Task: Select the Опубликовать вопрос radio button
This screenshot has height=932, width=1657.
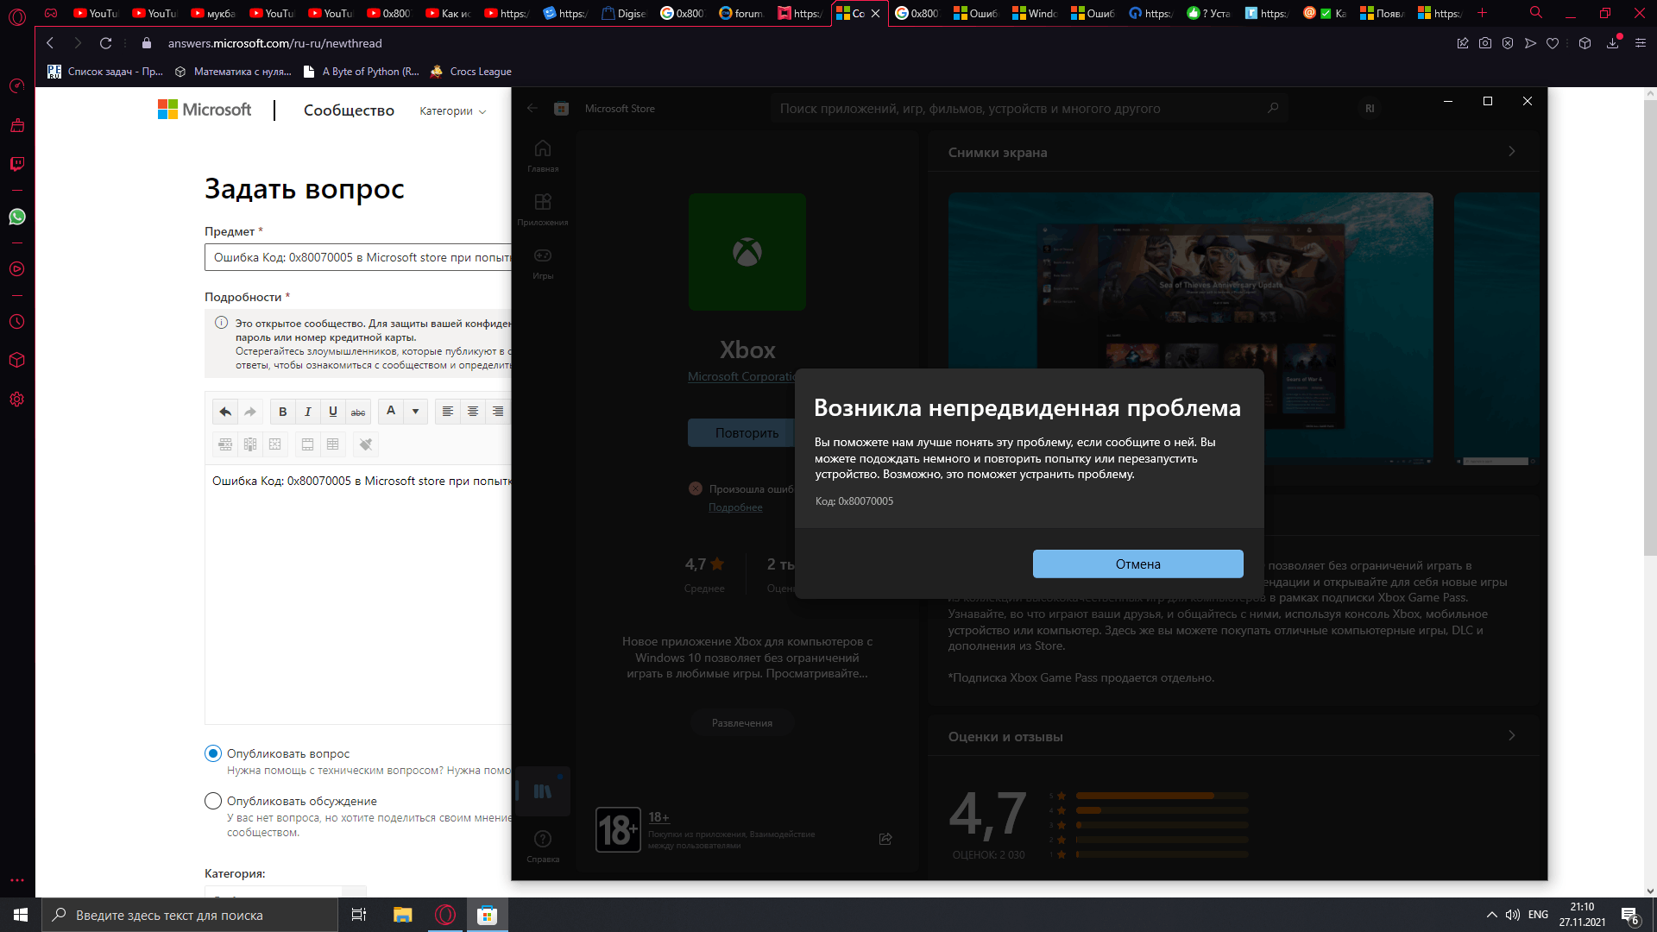Action: coord(211,753)
